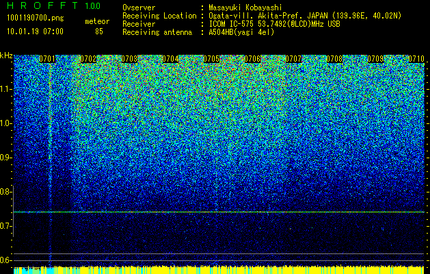Image resolution: width=430 pixels, height=274 pixels.
Task: Click the ICOM IC-575 receiver text
Action: [x=274, y=24]
